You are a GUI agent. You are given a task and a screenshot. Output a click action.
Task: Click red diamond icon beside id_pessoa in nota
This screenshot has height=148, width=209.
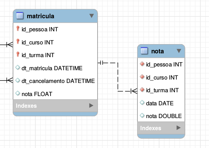142,64
